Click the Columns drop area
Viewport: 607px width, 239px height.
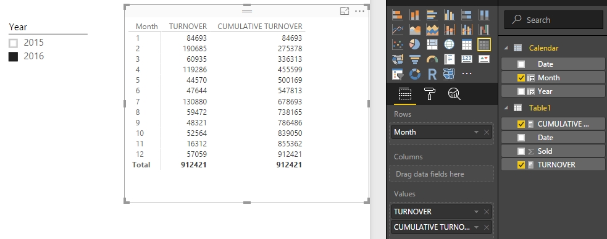pos(442,174)
